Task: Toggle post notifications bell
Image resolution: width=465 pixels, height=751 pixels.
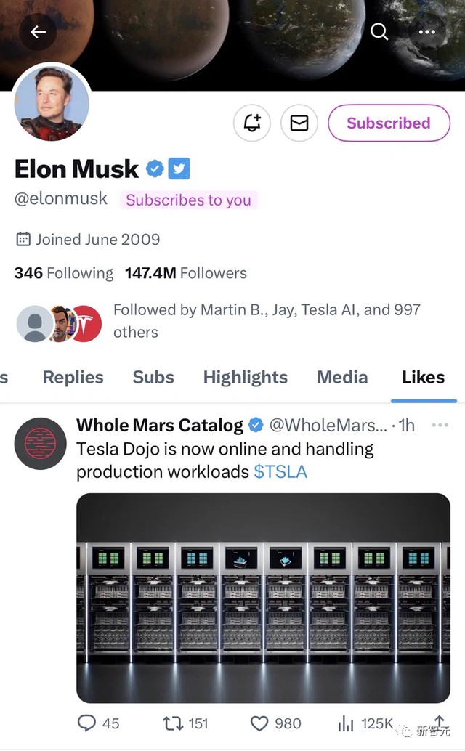Action: pos(252,123)
